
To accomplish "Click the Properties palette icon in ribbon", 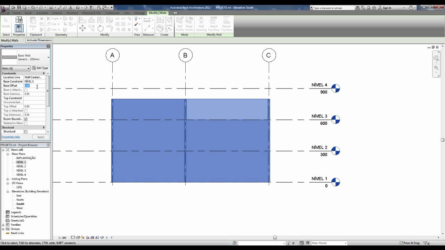I will [x=19, y=28].
